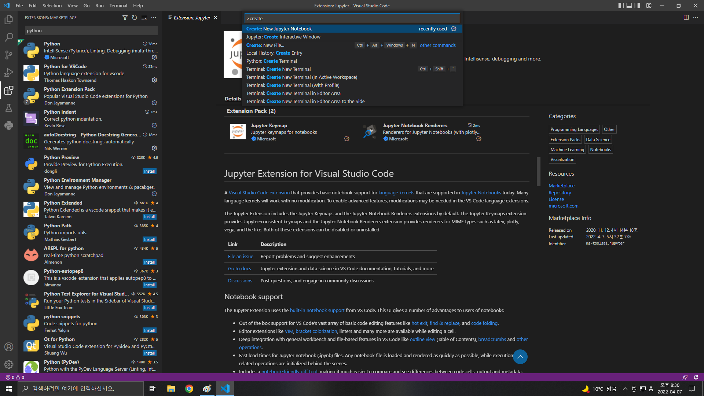Click the python extensions search field
The image size is (704, 396).
pyautogui.click(x=91, y=30)
